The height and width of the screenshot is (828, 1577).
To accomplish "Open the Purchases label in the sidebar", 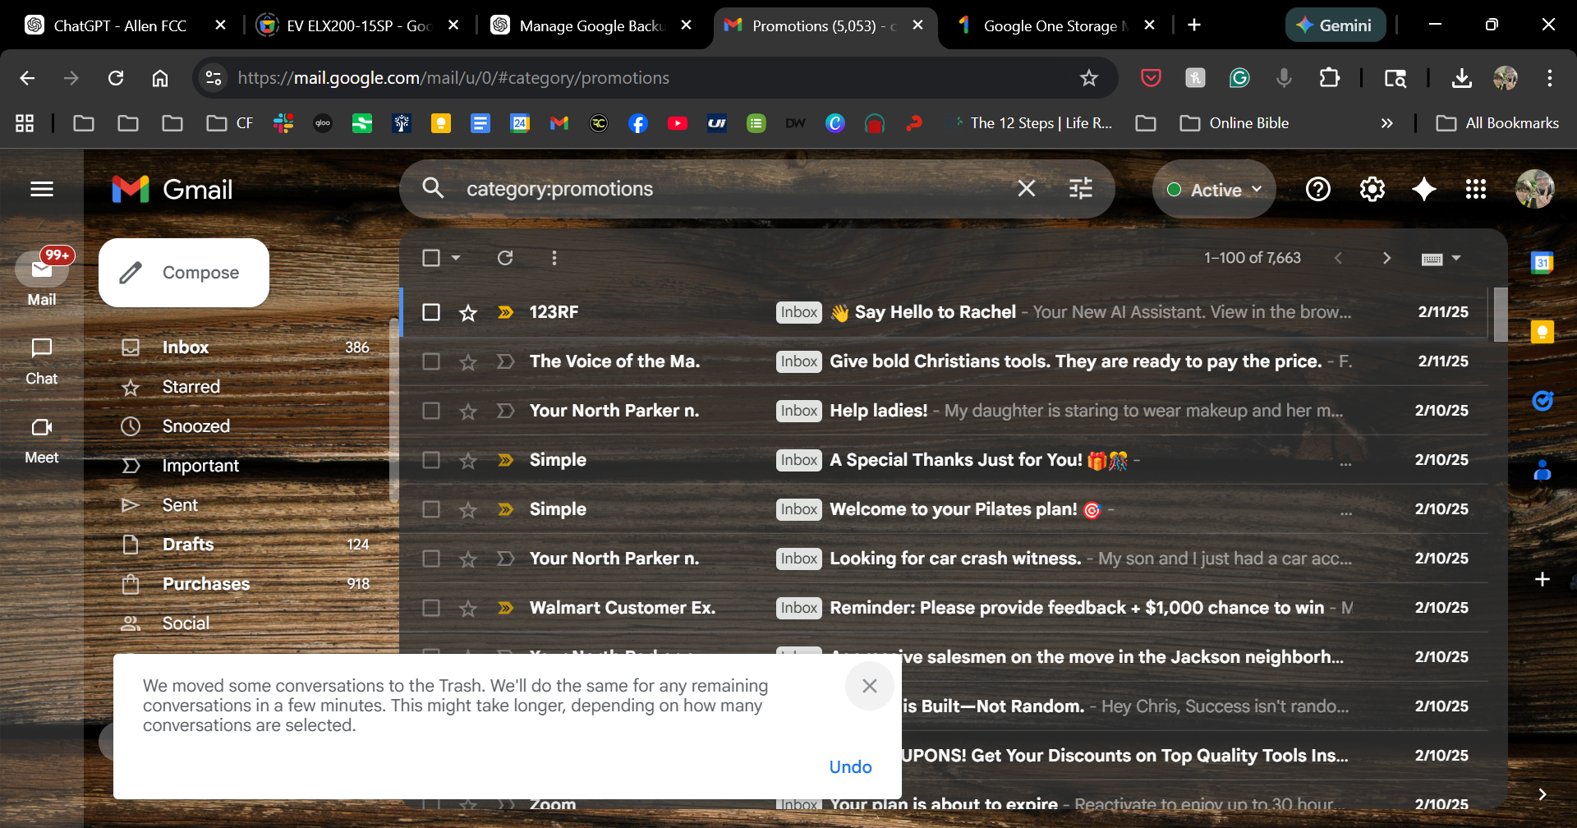I will point(205,584).
